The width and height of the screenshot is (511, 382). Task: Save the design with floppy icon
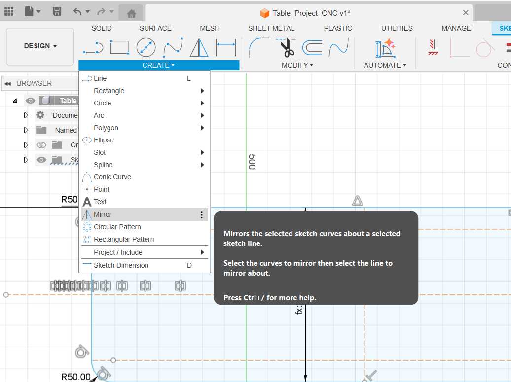(57, 12)
